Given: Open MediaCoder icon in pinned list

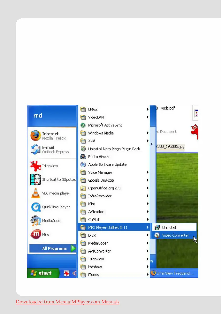Looking at the screenshot, I should [x=36, y=221].
